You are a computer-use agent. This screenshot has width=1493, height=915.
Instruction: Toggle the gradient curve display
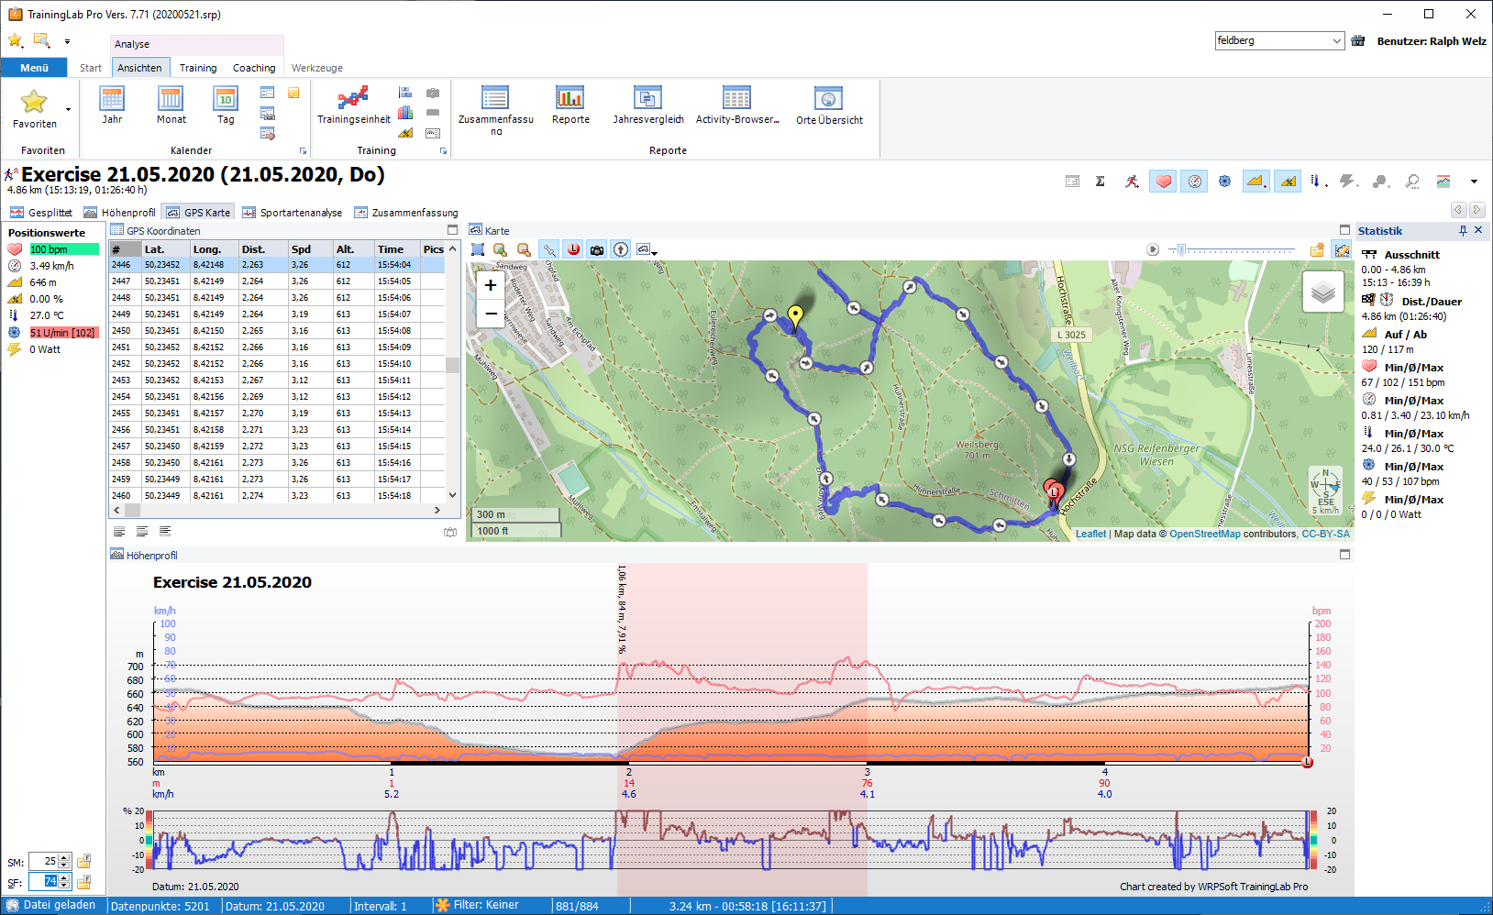[1288, 182]
